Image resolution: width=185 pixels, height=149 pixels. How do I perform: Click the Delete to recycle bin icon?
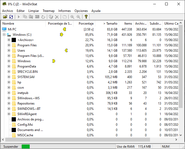click(x=51, y=17)
